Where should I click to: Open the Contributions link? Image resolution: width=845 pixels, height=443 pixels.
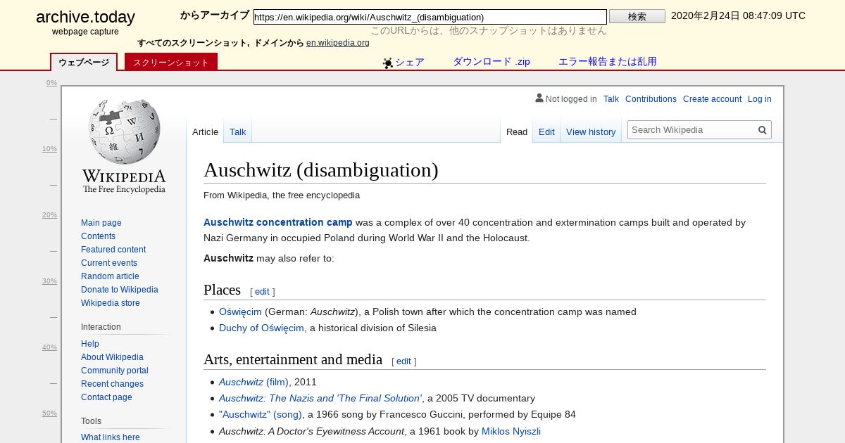pos(651,99)
